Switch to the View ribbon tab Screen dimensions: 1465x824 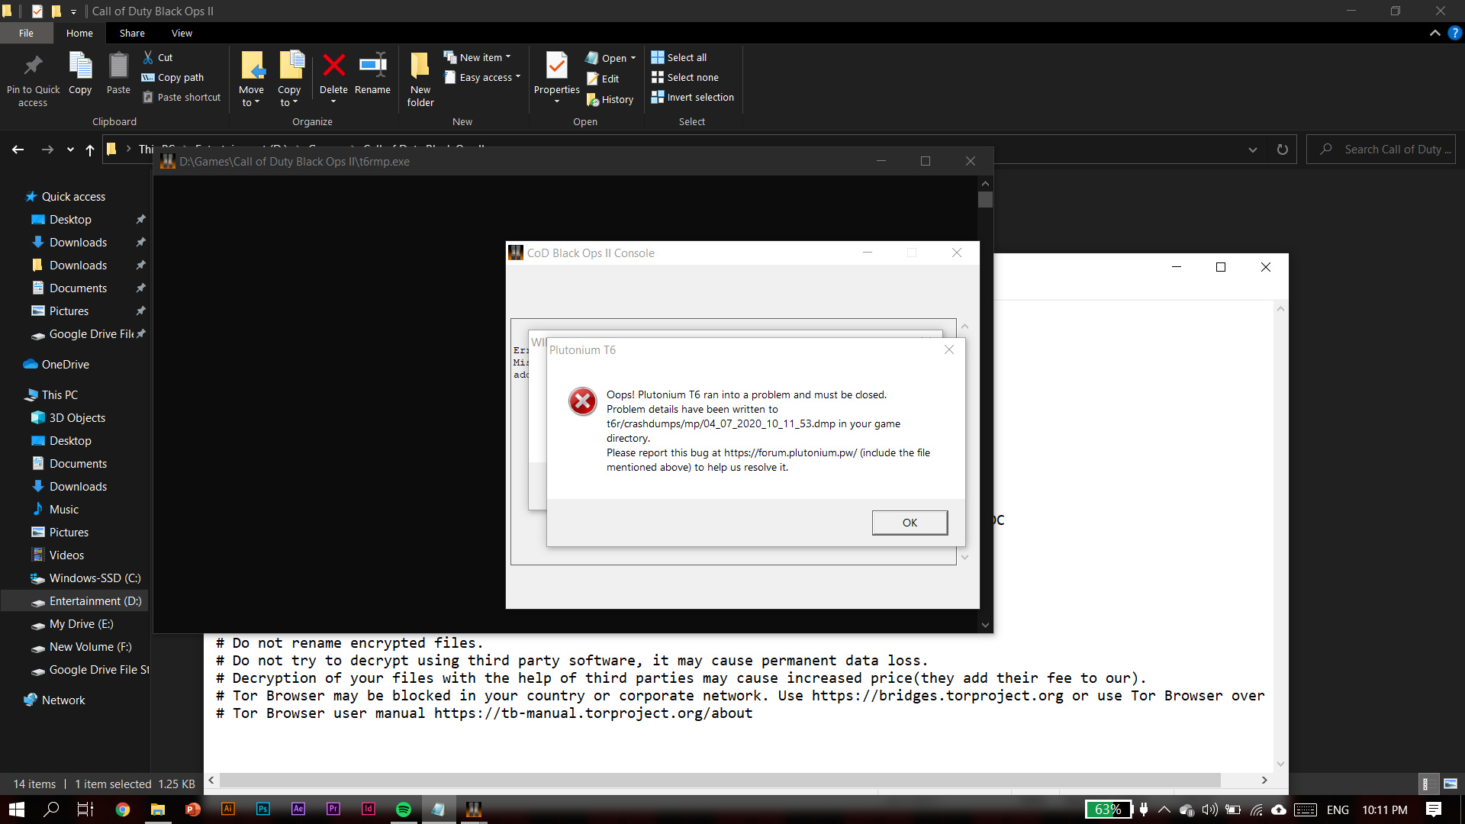[182, 33]
